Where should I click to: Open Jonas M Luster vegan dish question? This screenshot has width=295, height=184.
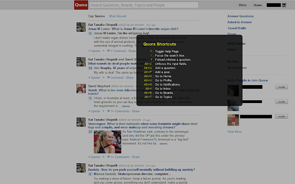[133, 29]
